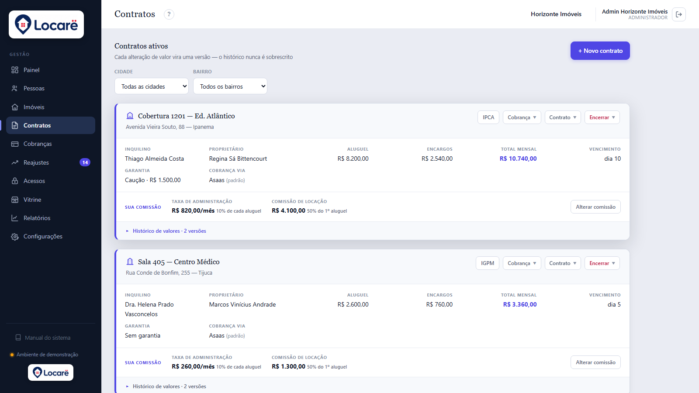This screenshot has width=699, height=393.
Task: Click the logout icon beside Admin name
Action: (679, 14)
